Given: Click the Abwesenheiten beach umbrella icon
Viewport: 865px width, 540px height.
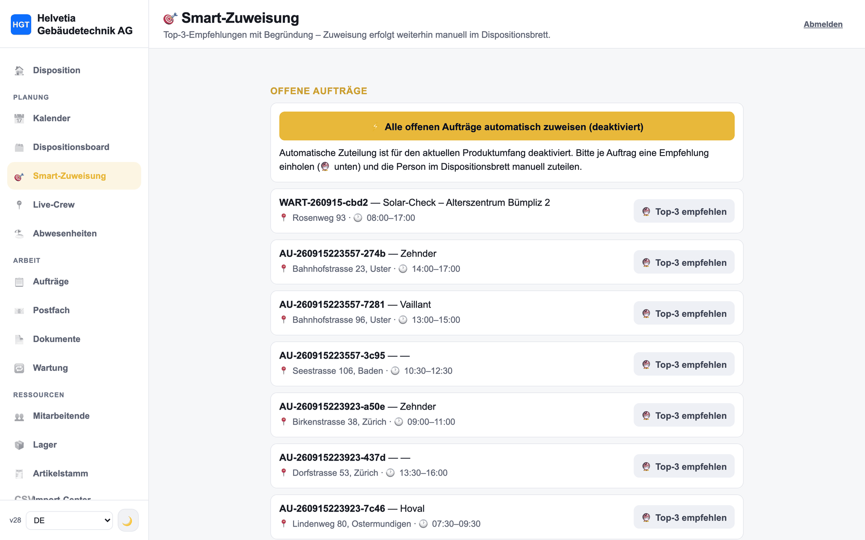Looking at the screenshot, I should click(x=19, y=234).
